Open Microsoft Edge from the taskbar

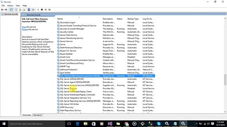77,124
